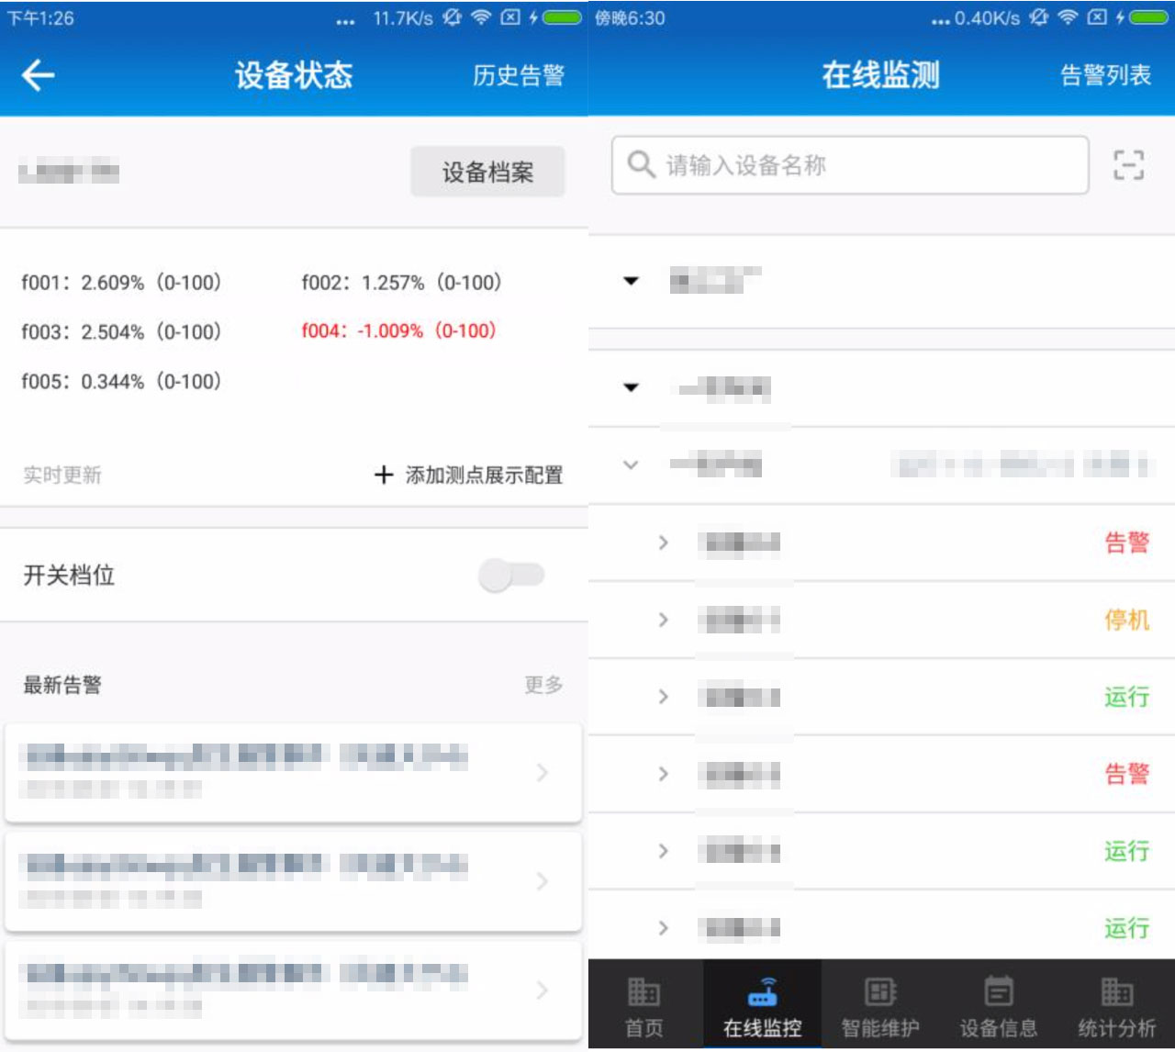The height and width of the screenshot is (1052, 1175).
Task: Tap 更多 next to 最新告警
Action: click(543, 685)
